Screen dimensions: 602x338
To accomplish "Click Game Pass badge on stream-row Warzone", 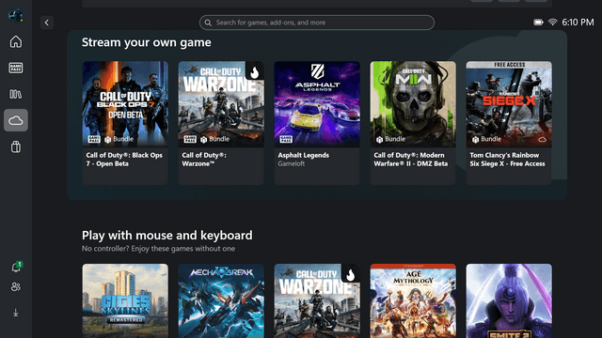I will pos(190,139).
